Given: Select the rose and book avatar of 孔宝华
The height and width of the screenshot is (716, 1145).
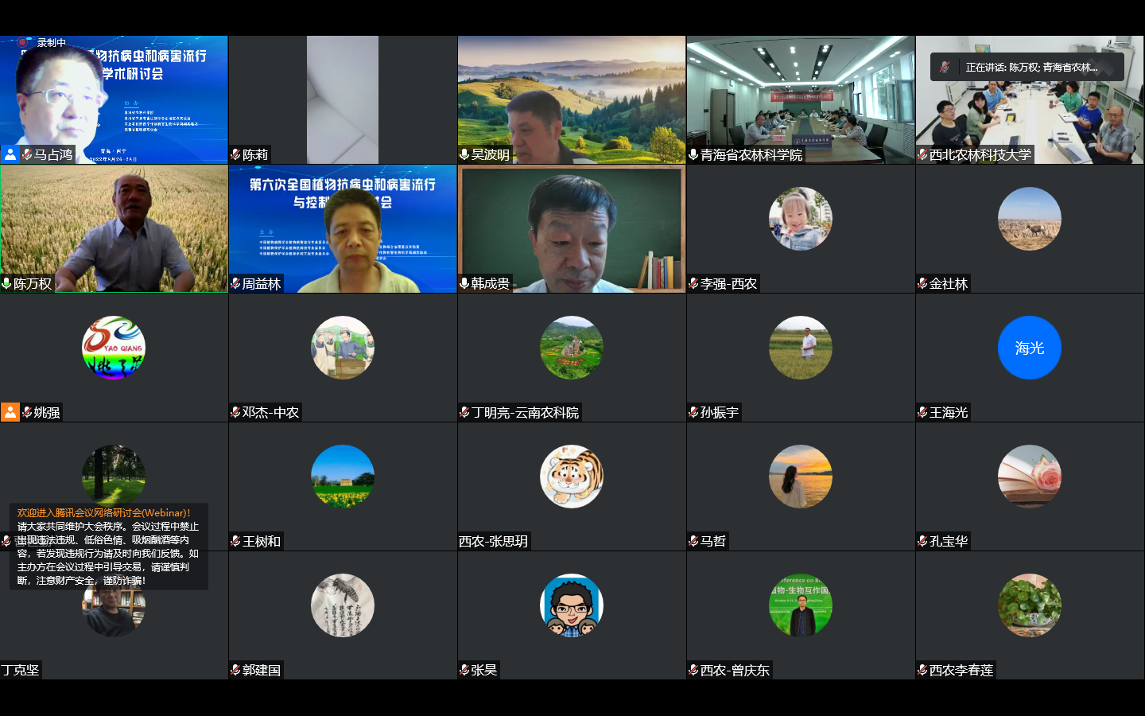Looking at the screenshot, I should pos(1029,477).
